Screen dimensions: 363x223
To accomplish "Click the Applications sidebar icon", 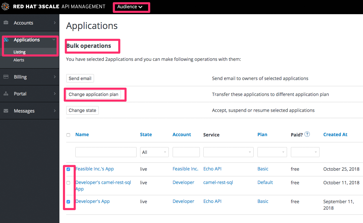I will tap(6, 40).
